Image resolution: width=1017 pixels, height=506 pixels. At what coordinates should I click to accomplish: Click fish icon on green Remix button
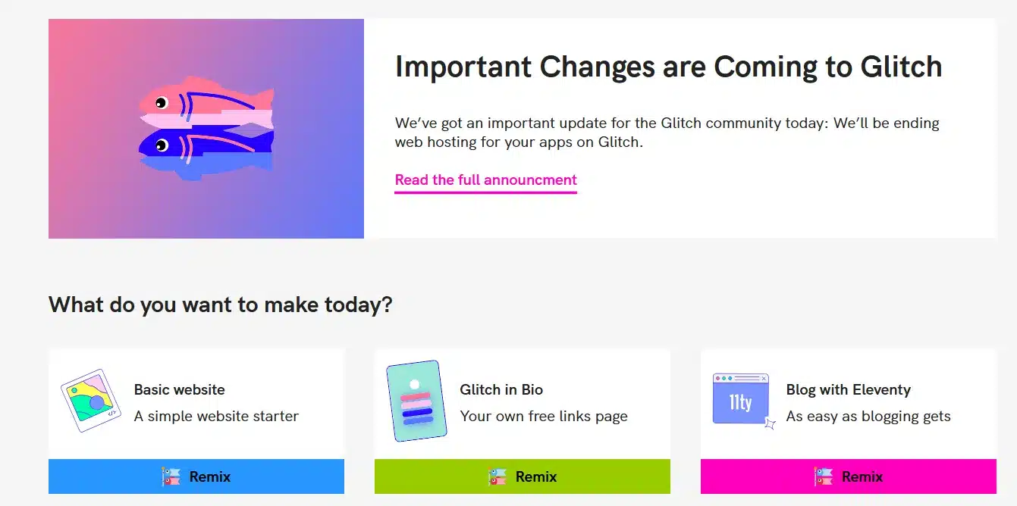[x=498, y=476]
